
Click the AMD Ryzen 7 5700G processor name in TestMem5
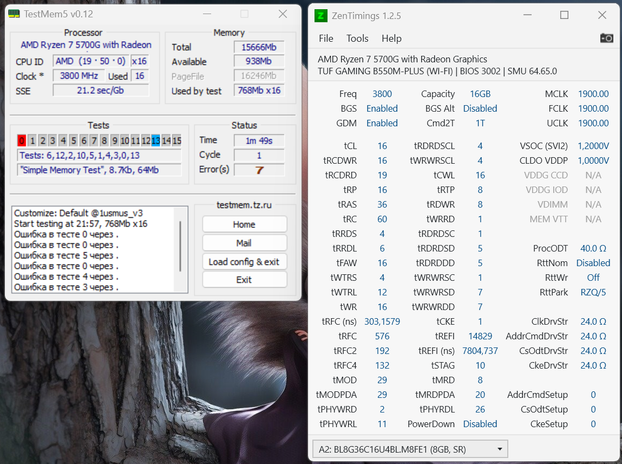(x=86, y=45)
